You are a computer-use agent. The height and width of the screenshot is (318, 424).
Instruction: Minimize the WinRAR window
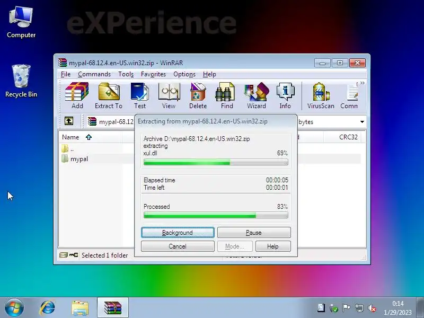[x=322, y=63]
